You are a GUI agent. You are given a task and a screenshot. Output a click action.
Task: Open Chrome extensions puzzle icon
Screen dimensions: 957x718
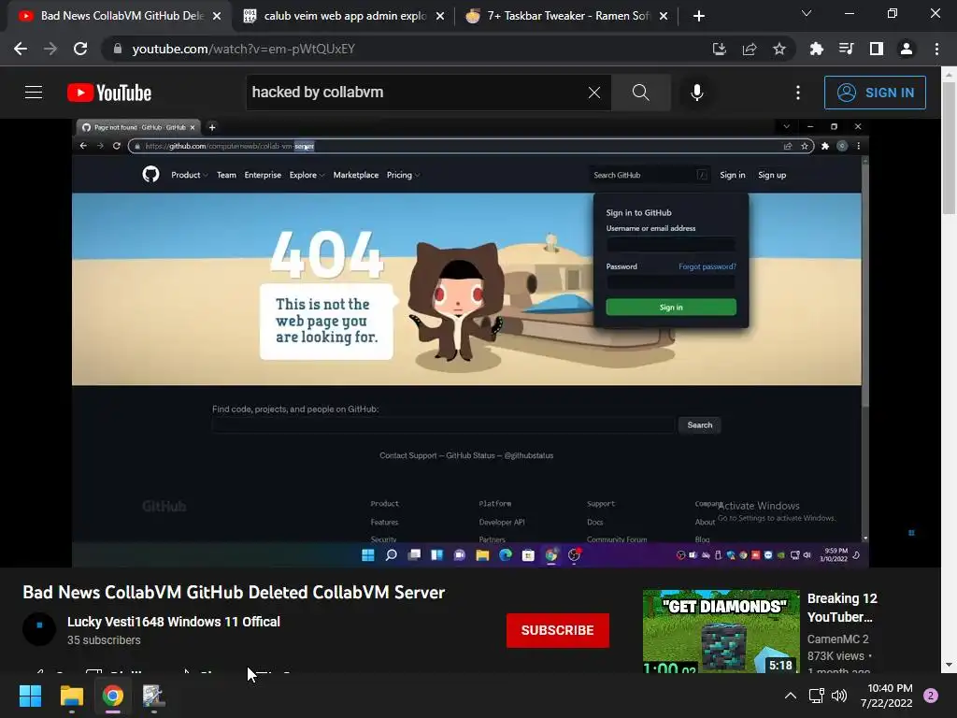click(816, 49)
